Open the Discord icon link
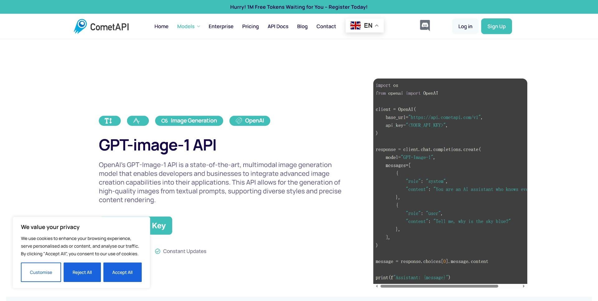Image resolution: width=598 pixels, height=301 pixels. [x=425, y=25]
